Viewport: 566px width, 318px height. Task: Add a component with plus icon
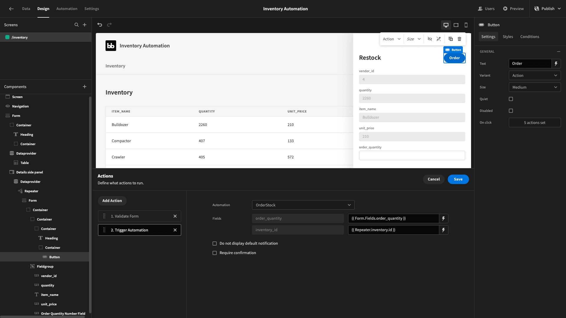[x=85, y=87]
